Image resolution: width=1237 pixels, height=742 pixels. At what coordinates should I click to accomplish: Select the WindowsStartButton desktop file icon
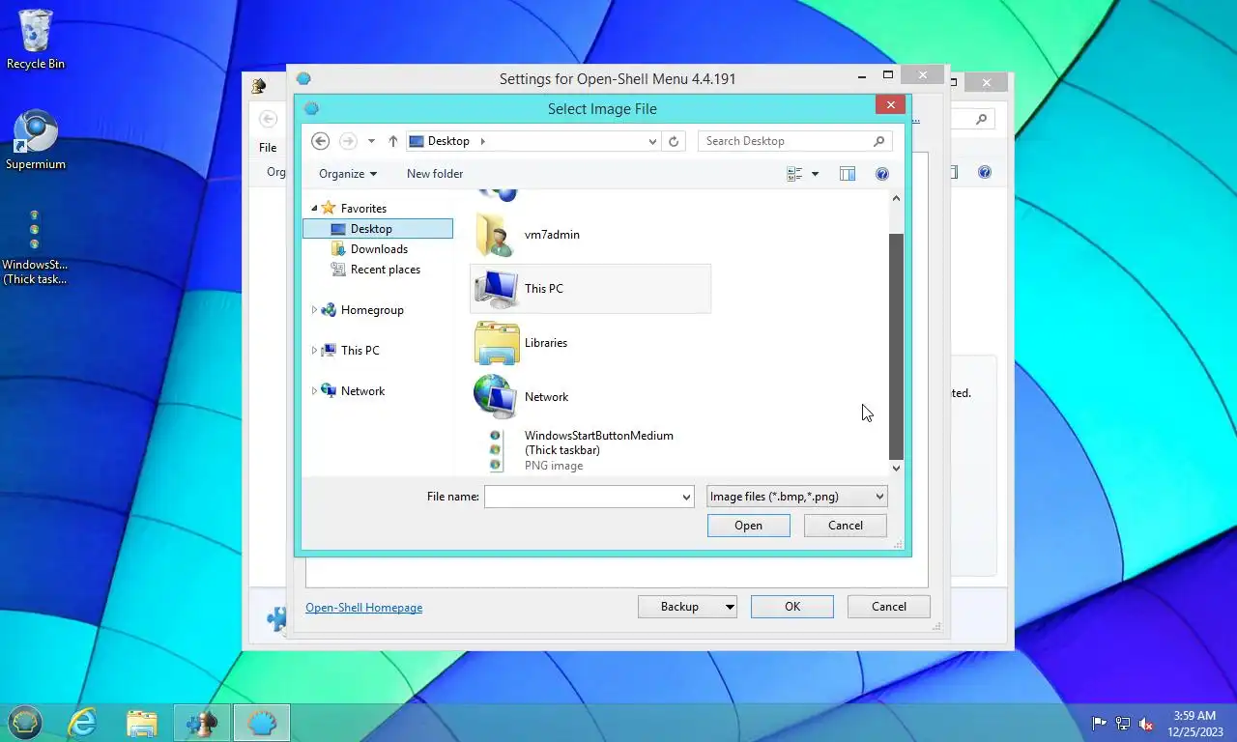35,247
